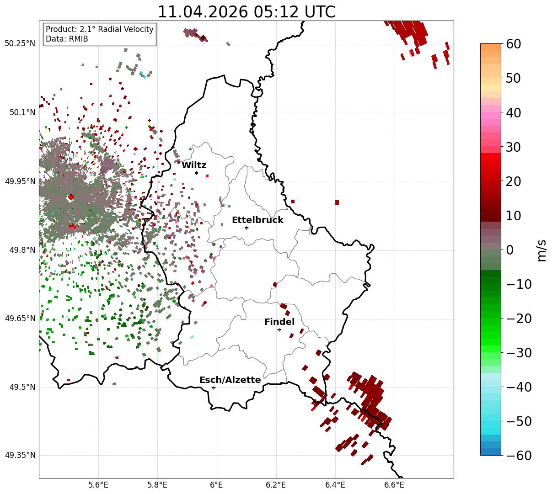The width and height of the screenshot is (552, 494).
Task: Click the Findel station cross marker
Action: pyautogui.click(x=279, y=329)
